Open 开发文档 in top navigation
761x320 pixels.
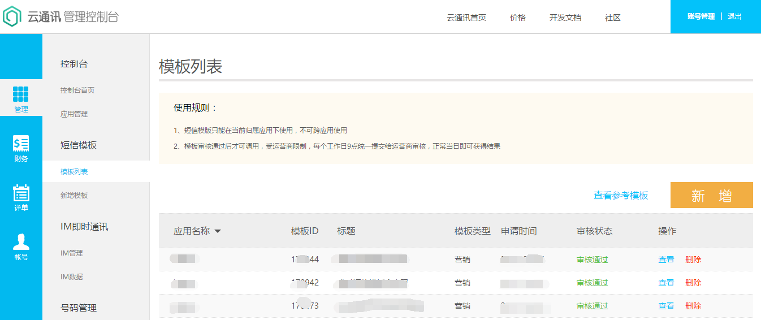pyautogui.click(x=565, y=18)
